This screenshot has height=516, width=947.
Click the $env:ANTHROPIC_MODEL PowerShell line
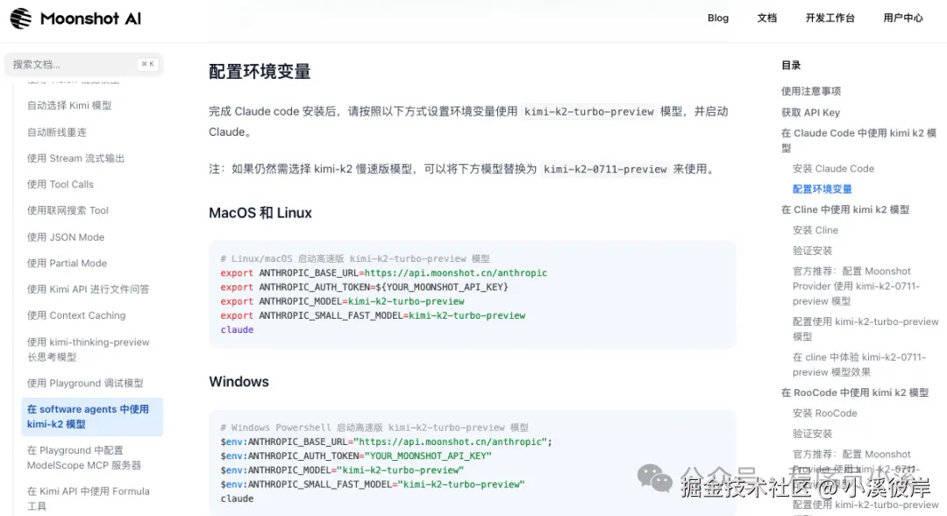point(342,470)
